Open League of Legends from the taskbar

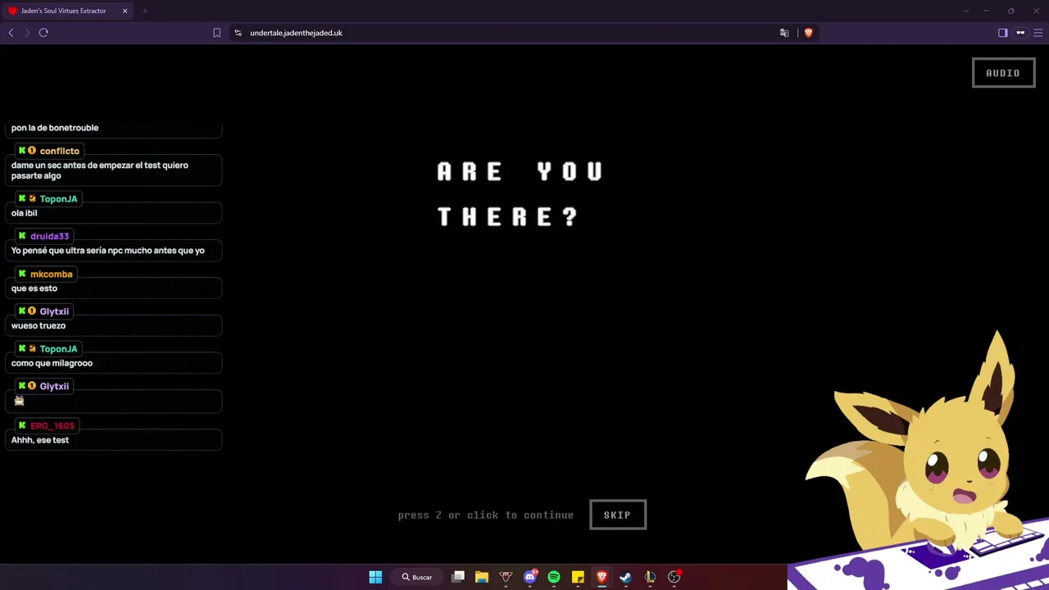click(x=650, y=577)
